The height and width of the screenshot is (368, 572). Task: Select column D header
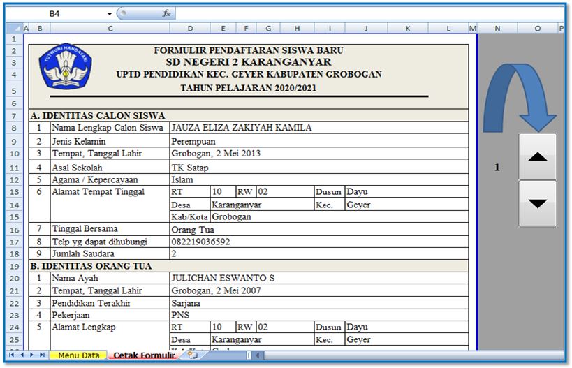point(190,29)
